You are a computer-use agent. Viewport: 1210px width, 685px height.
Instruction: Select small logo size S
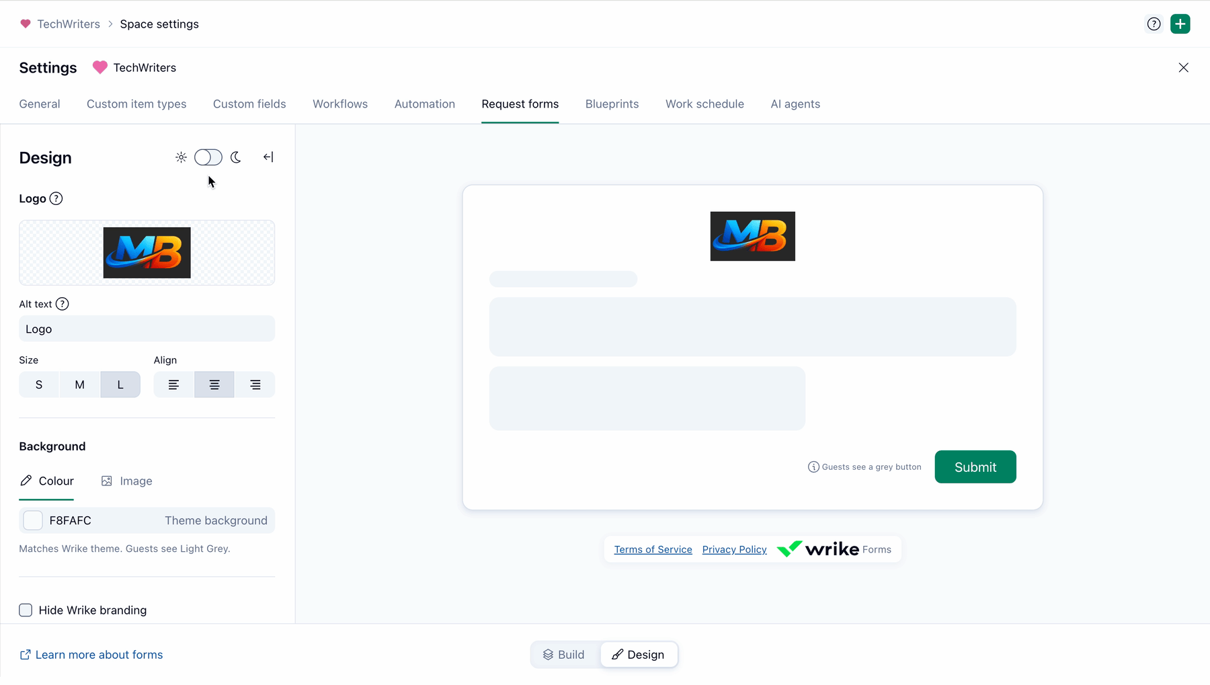click(x=39, y=385)
